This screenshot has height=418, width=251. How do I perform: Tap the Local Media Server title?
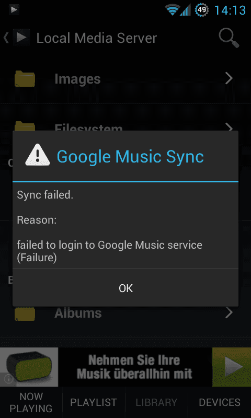(96, 38)
